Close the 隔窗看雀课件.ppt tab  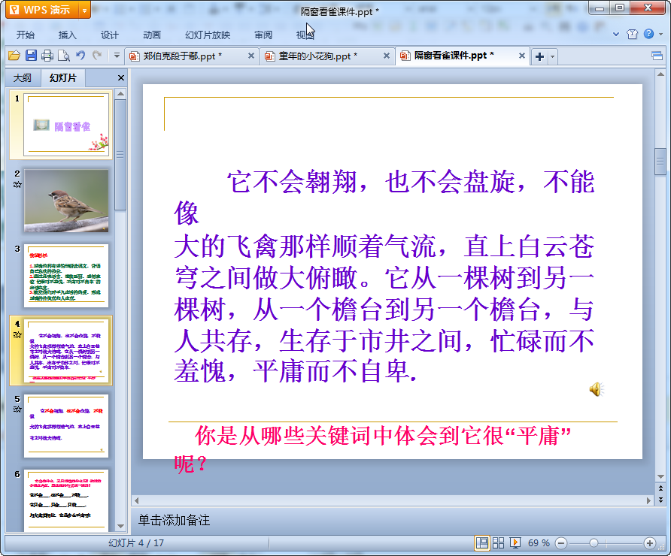[522, 56]
